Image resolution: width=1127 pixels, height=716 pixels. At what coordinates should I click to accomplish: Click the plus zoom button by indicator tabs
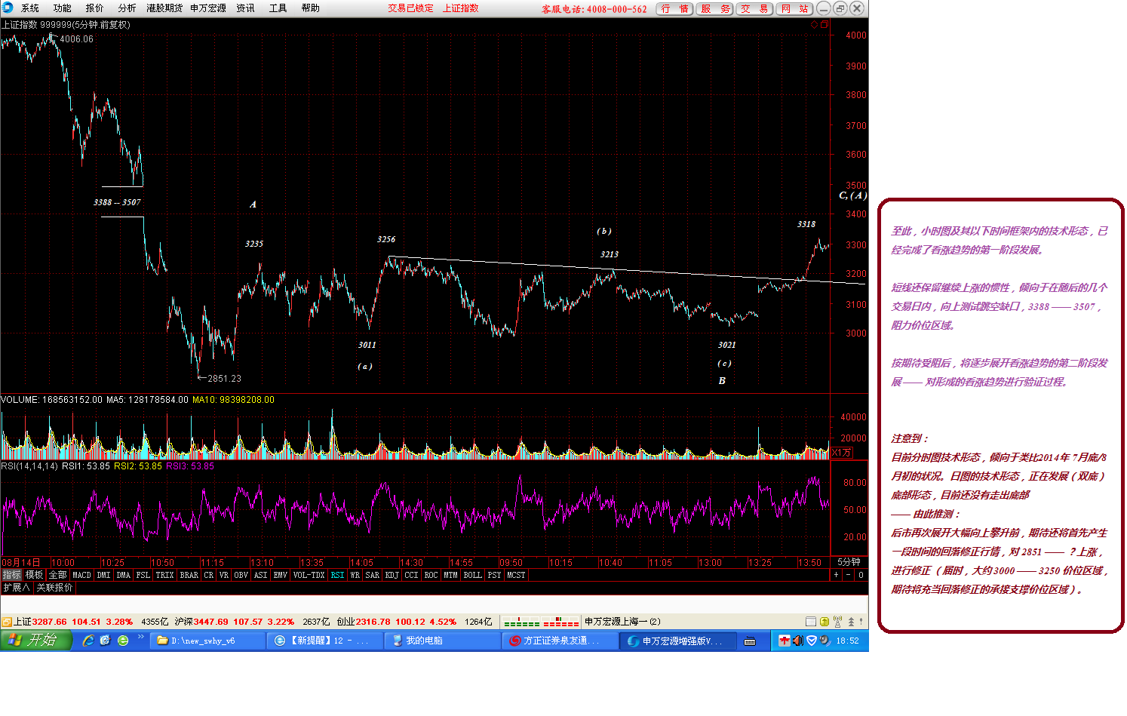tap(836, 575)
